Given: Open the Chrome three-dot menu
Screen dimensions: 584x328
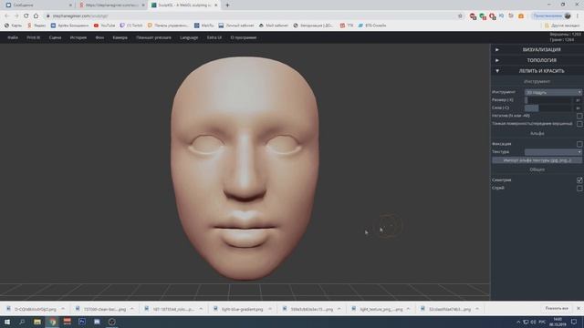Looking at the screenshot, I should pyautogui.click(x=578, y=15).
